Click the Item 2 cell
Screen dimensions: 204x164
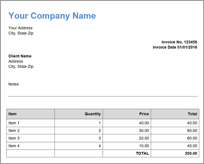[14, 130]
